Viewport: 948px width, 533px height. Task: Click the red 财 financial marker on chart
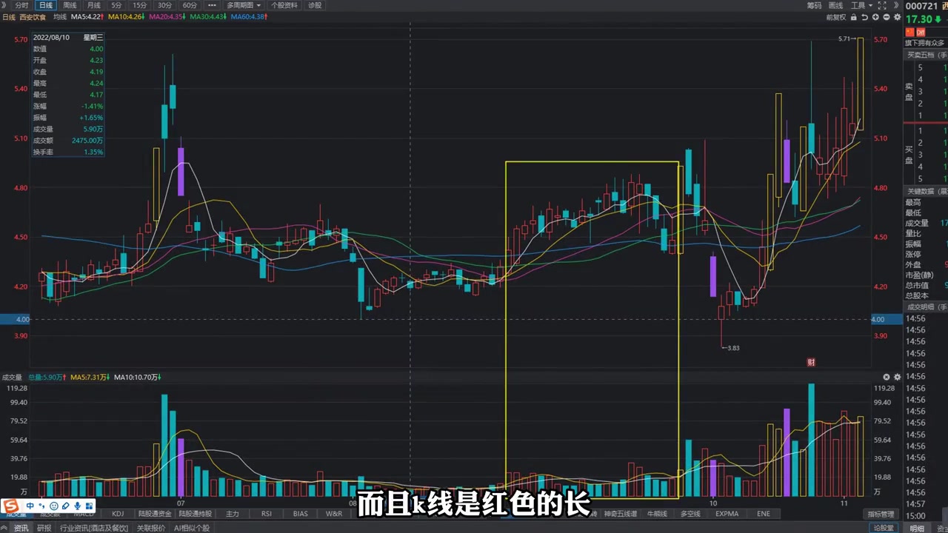811,362
